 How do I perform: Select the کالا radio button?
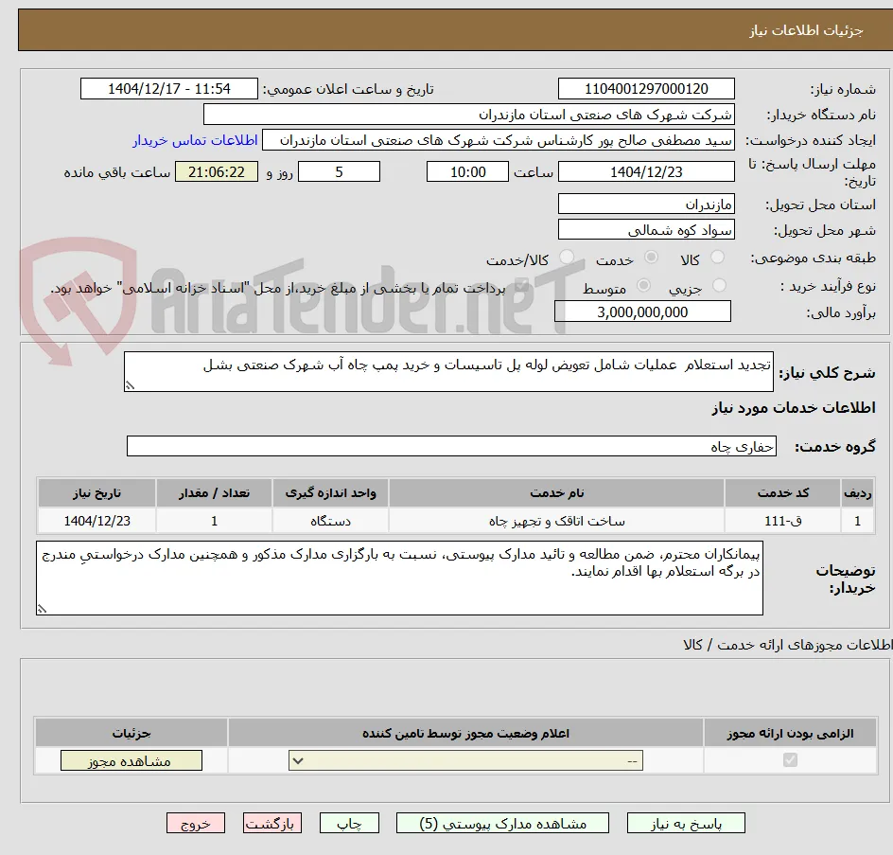(x=718, y=258)
